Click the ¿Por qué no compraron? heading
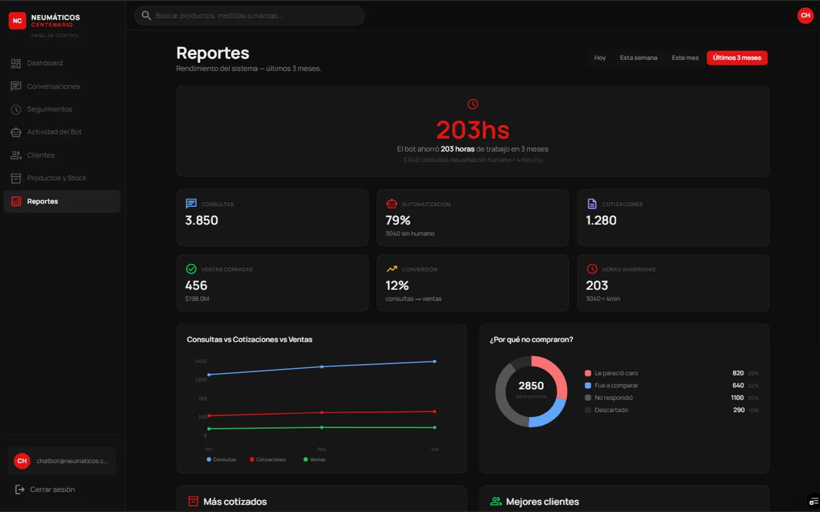Screen dimensions: 820x512 tap(531, 339)
